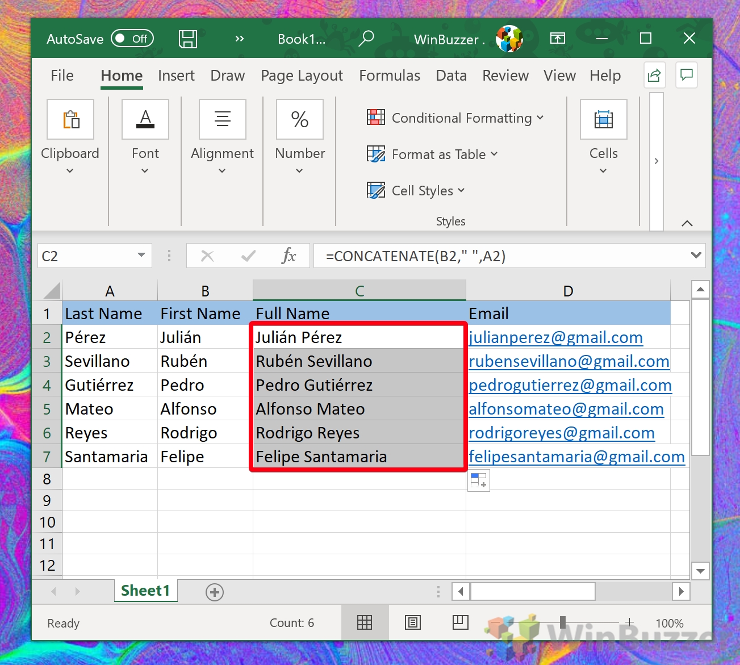
Task: Switch to Normal view in status bar
Action: (365, 623)
